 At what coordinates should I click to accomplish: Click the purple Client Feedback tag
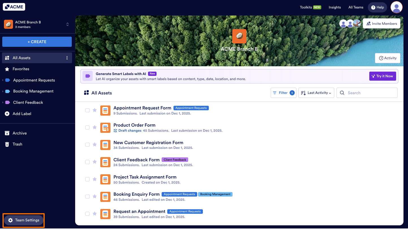coord(175,160)
